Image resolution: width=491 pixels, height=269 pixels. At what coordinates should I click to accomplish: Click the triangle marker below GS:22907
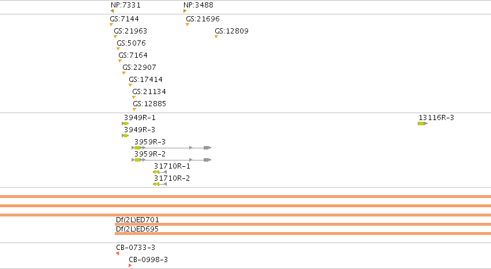124,73
